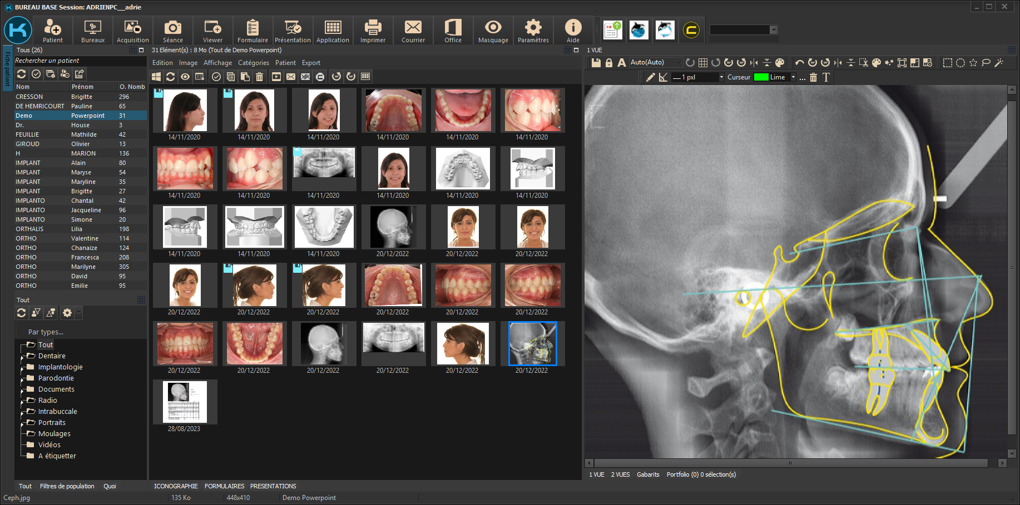The width and height of the screenshot is (1020, 505).
Task: Select the magic wand selection tool
Action: click(999, 63)
